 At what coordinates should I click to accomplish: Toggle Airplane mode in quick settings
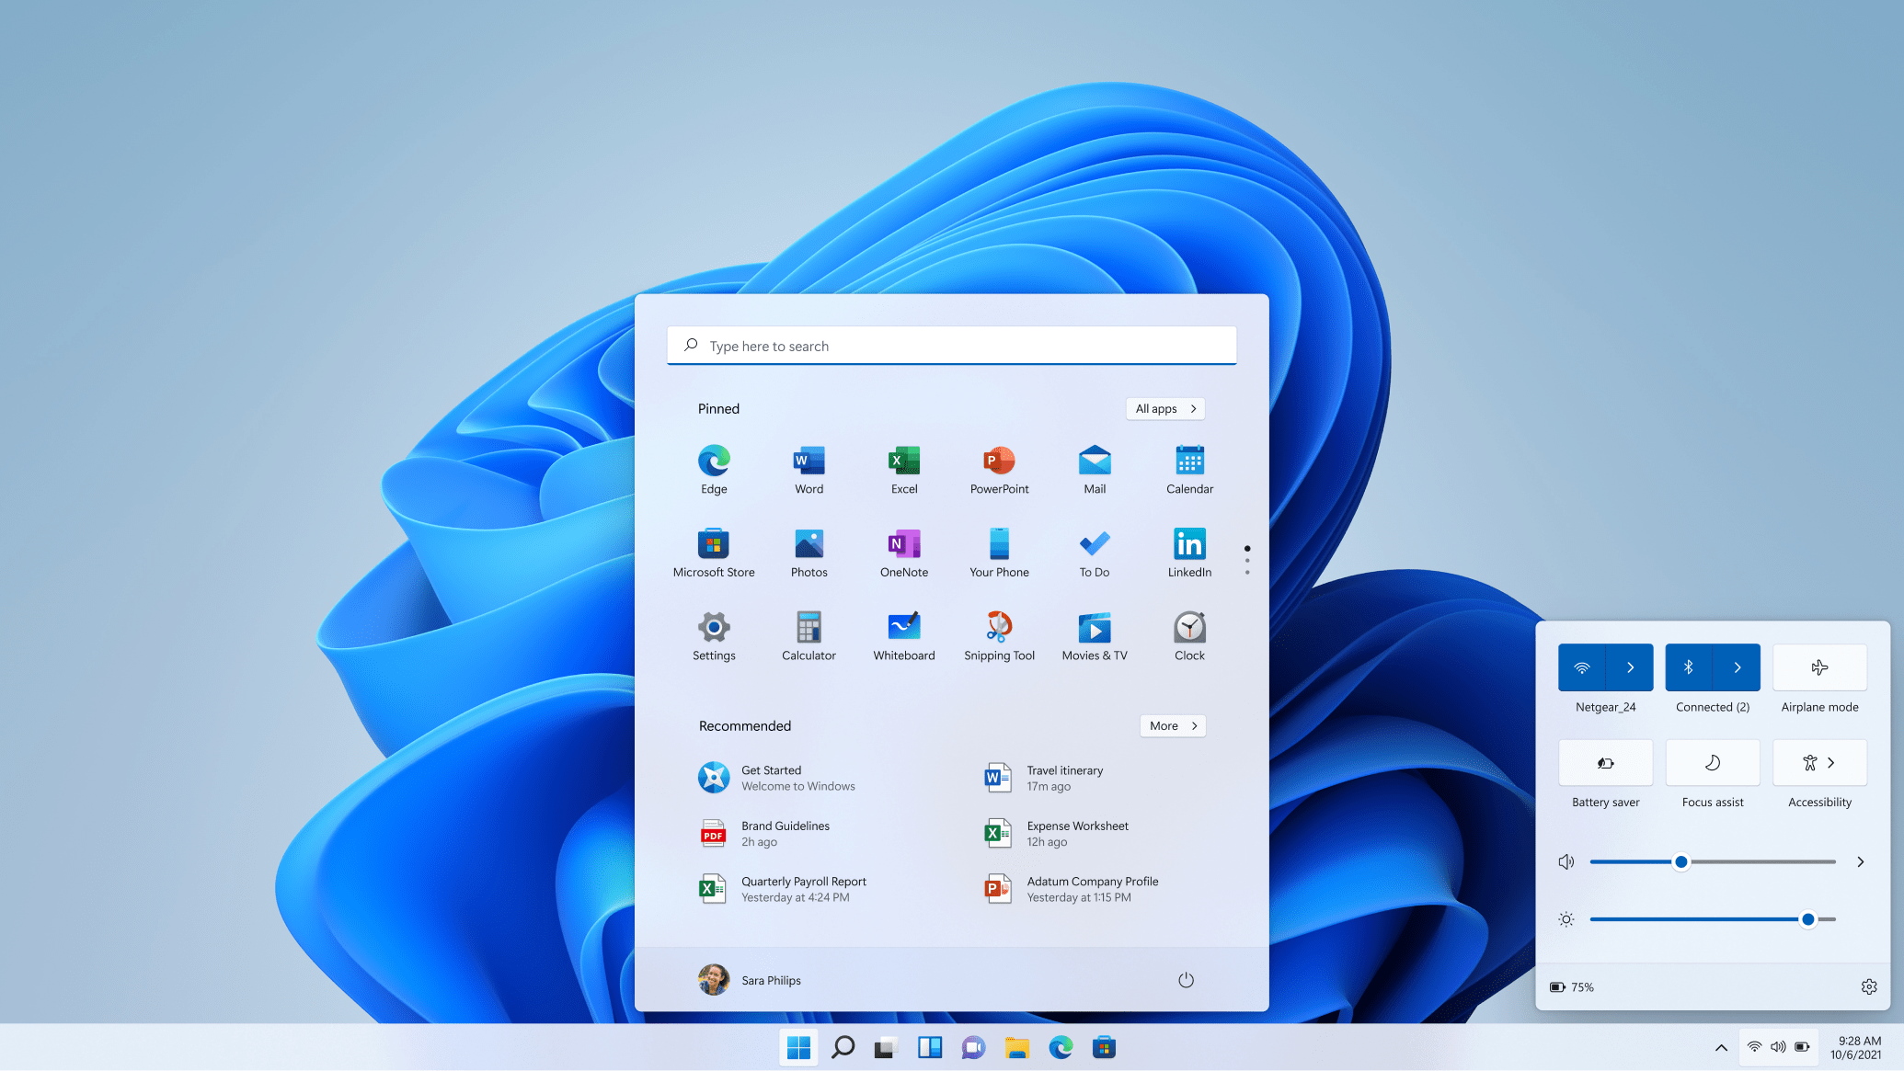tap(1818, 667)
